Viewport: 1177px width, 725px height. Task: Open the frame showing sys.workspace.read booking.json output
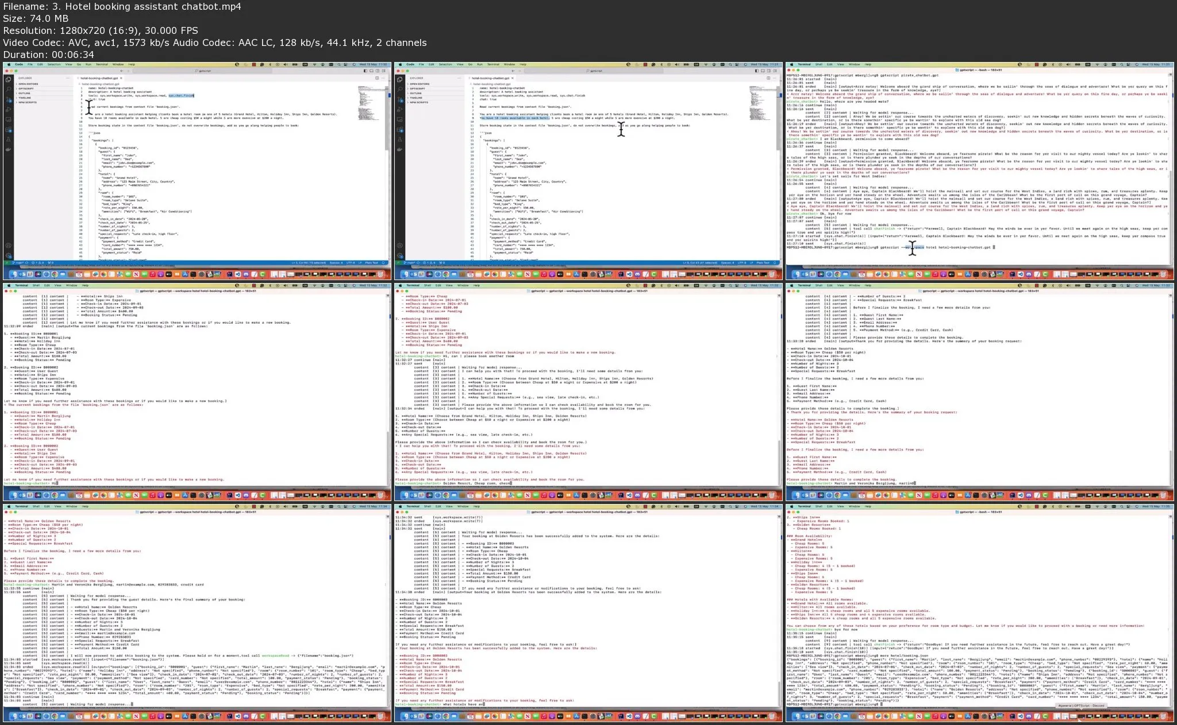197,613
